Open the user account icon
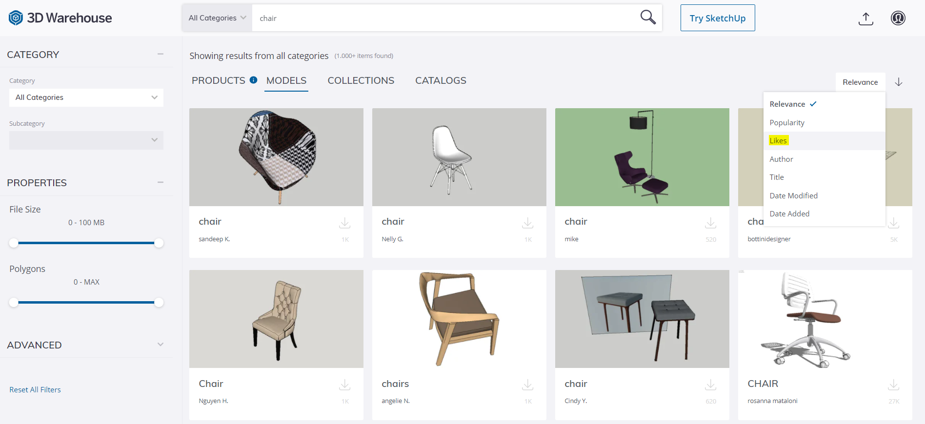Image resolution: width=925 pixels, height=424 pixels. (898, 18)
